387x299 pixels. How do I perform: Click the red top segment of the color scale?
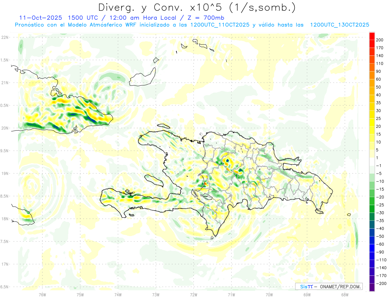(372, 36)
